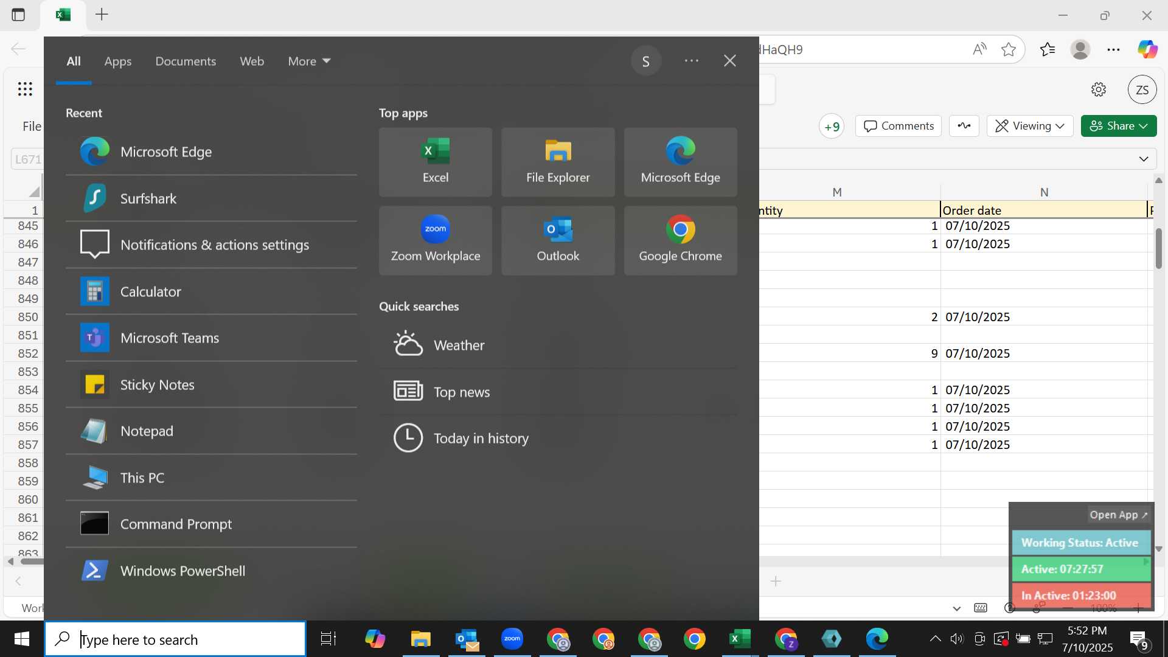
Task: Open the green Share dropdown button
Action: (1119, 126)
